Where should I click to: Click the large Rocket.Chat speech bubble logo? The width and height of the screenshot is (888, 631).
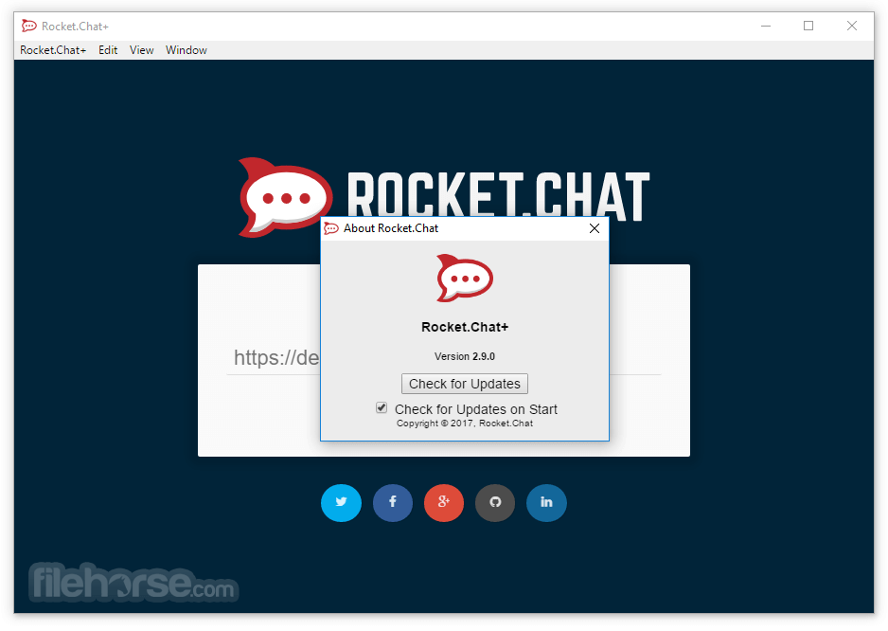click(285, 197)
